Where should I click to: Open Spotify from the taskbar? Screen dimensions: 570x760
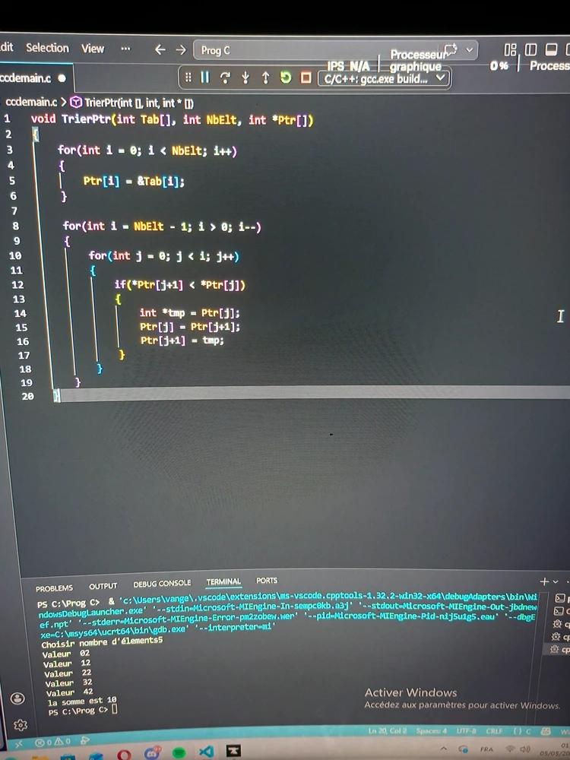[x=179, y=752]
